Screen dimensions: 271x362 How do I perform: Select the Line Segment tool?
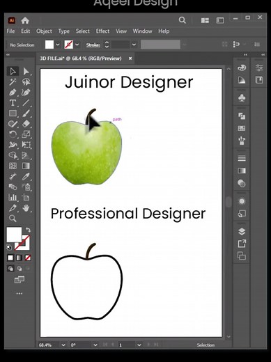click(x=26, y=103)
